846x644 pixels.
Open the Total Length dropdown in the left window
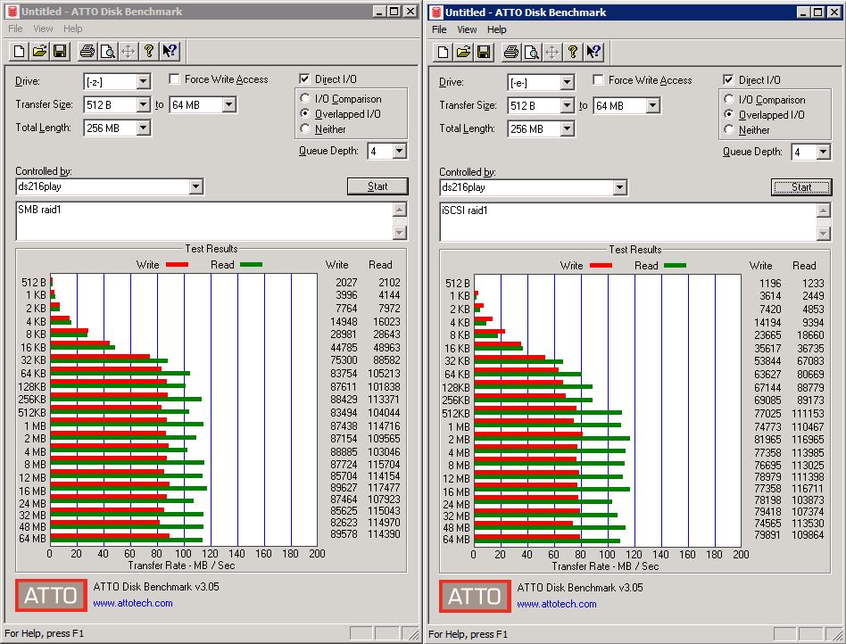click(143, 128)
